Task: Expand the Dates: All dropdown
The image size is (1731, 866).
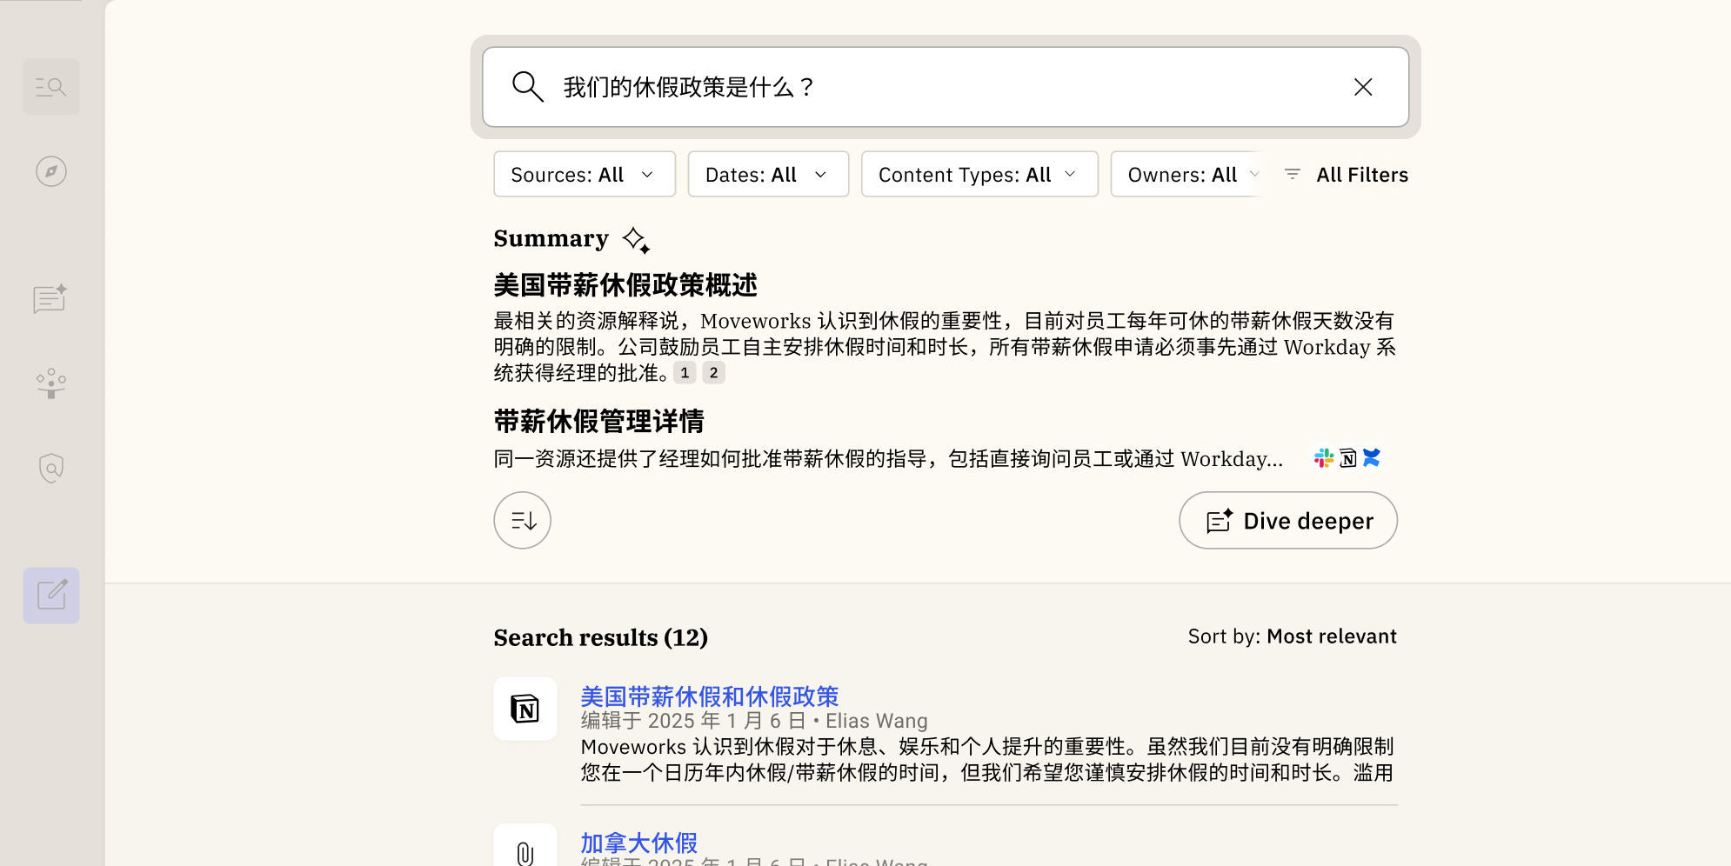Action: point(767,175)
